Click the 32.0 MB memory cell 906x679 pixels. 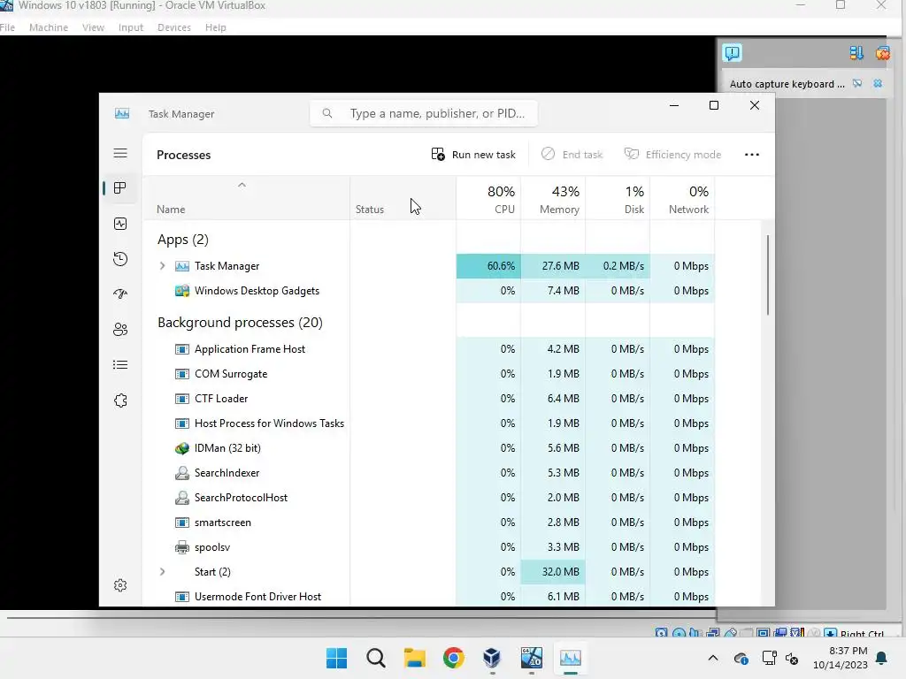point(553,572)
